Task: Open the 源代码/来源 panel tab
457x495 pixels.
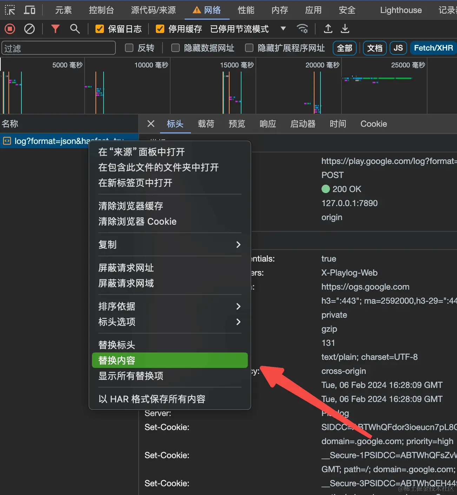Action: pyautogui.click(x=153, y=10)
